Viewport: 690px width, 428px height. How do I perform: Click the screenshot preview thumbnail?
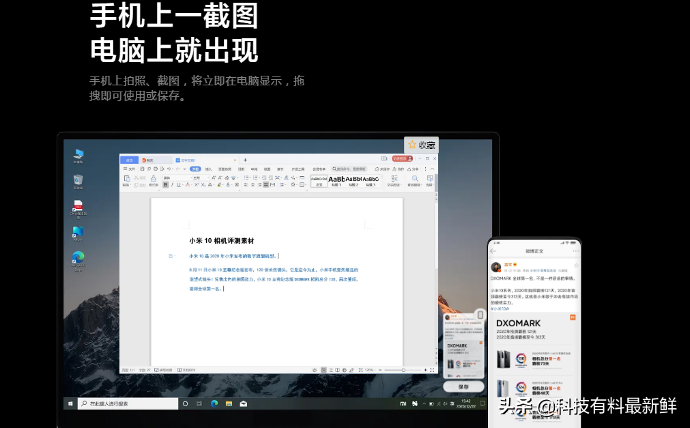[463, 345]
